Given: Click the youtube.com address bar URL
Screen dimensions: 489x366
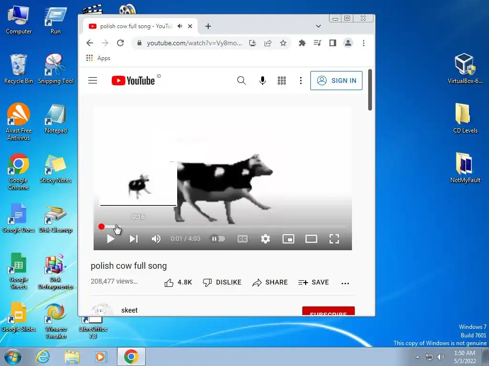Looking at the screenshot, I should 194,43.
